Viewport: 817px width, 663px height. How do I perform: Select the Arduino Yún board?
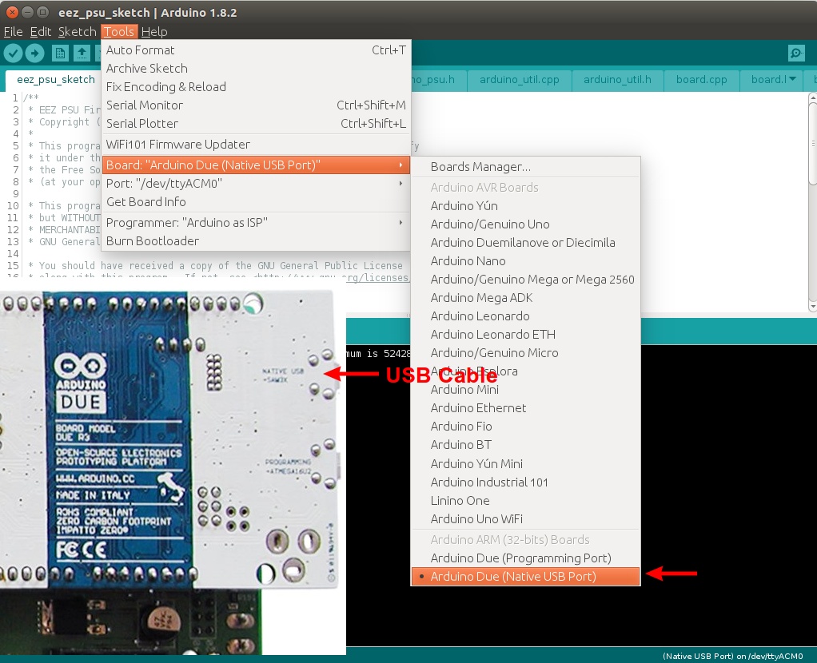tap(526, 206)
